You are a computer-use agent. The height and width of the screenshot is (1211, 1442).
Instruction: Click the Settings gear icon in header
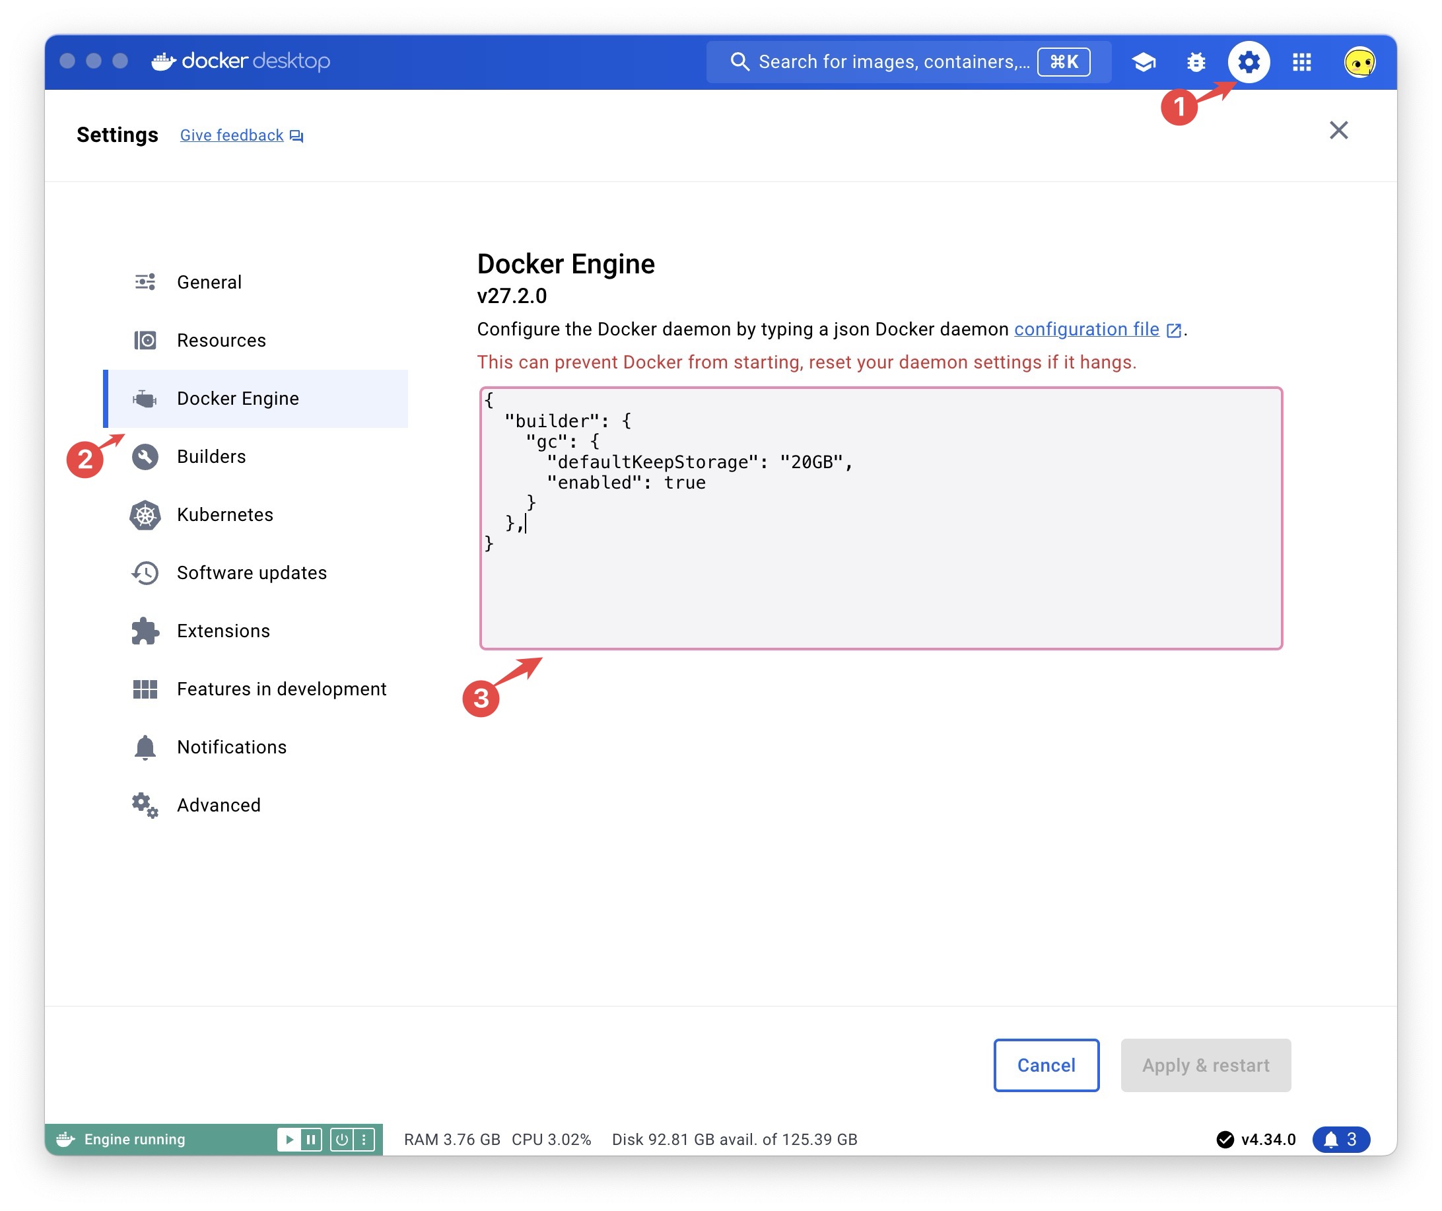(x=1249, y=62)
